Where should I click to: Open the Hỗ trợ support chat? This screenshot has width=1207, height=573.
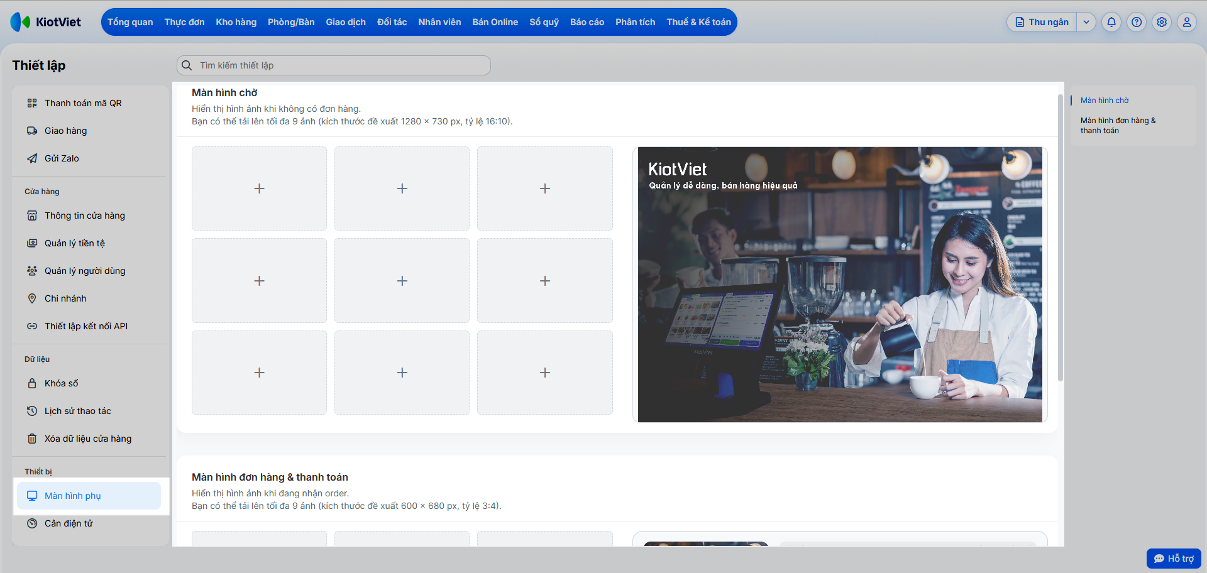[1174, 559]
